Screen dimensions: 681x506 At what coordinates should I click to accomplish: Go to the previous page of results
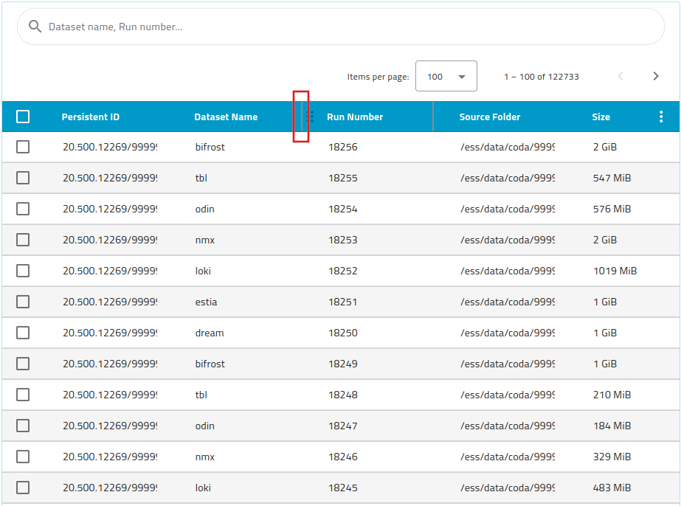620,76
